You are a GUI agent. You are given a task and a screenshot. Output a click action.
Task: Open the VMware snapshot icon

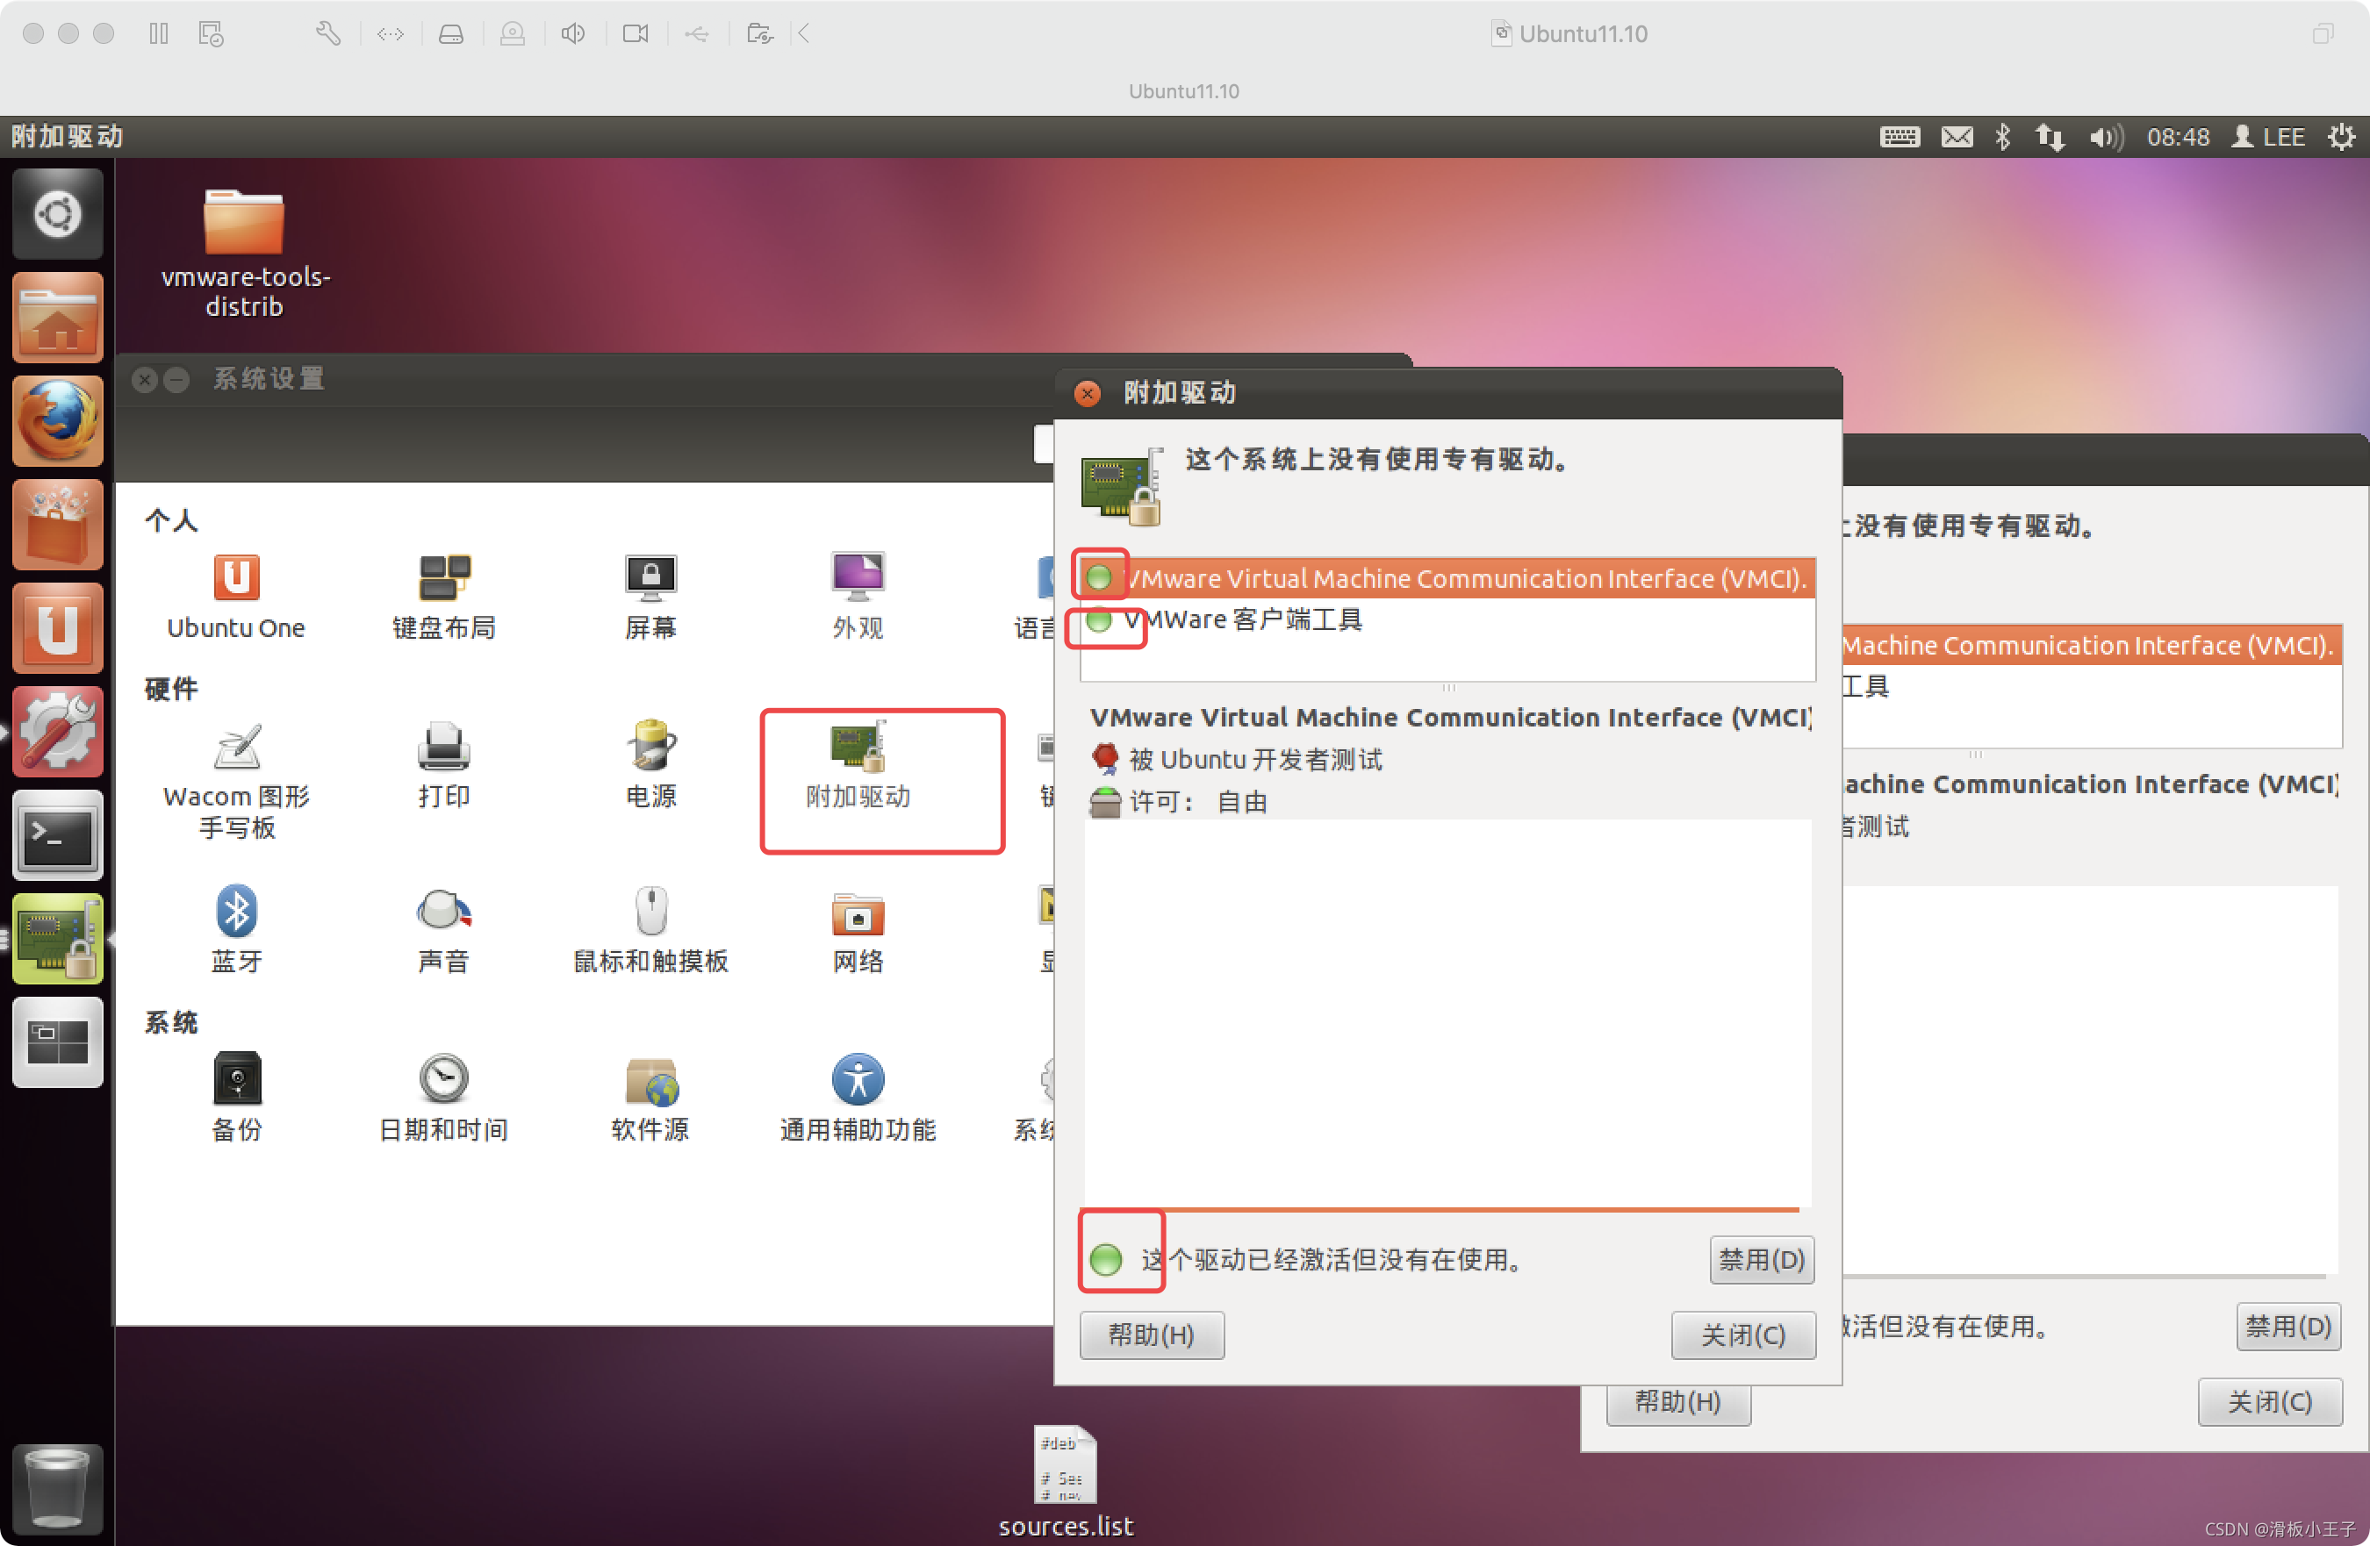coord(212,34)
